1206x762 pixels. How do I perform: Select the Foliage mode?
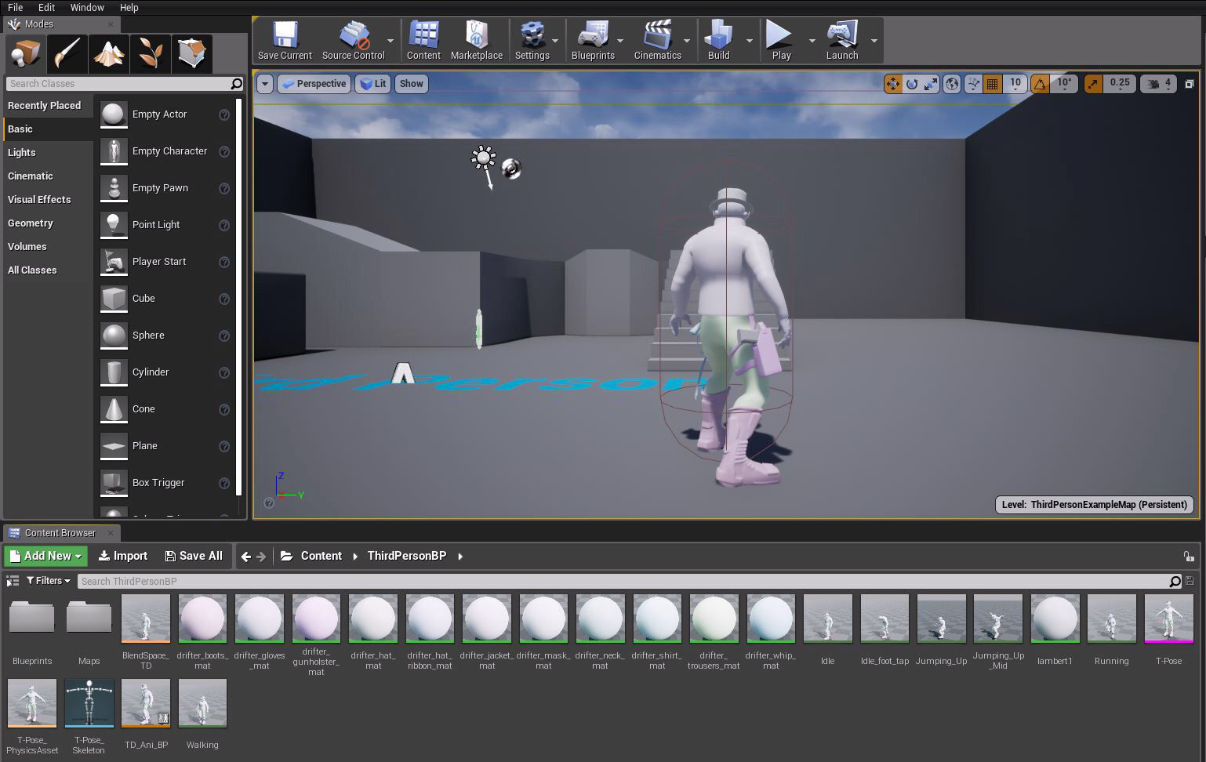151,53
